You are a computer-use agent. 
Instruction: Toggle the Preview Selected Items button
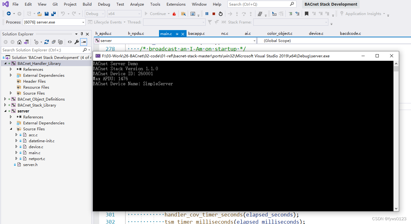pos(84,42)
